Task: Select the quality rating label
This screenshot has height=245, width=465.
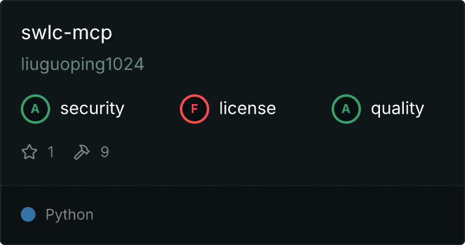Action: tap(397, 109)
